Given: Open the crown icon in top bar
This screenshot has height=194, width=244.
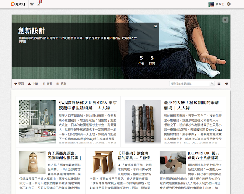Looking at the screenshot, I should coord(32,4).
